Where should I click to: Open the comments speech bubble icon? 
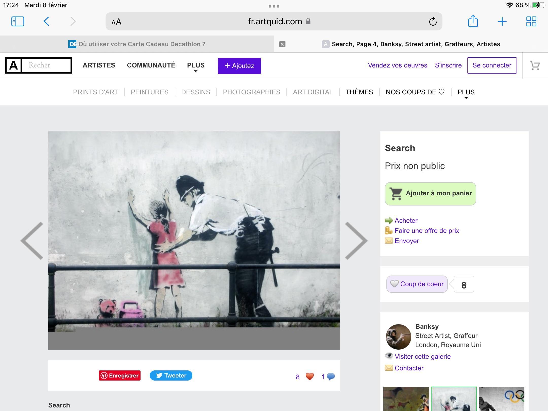(331, 376)
